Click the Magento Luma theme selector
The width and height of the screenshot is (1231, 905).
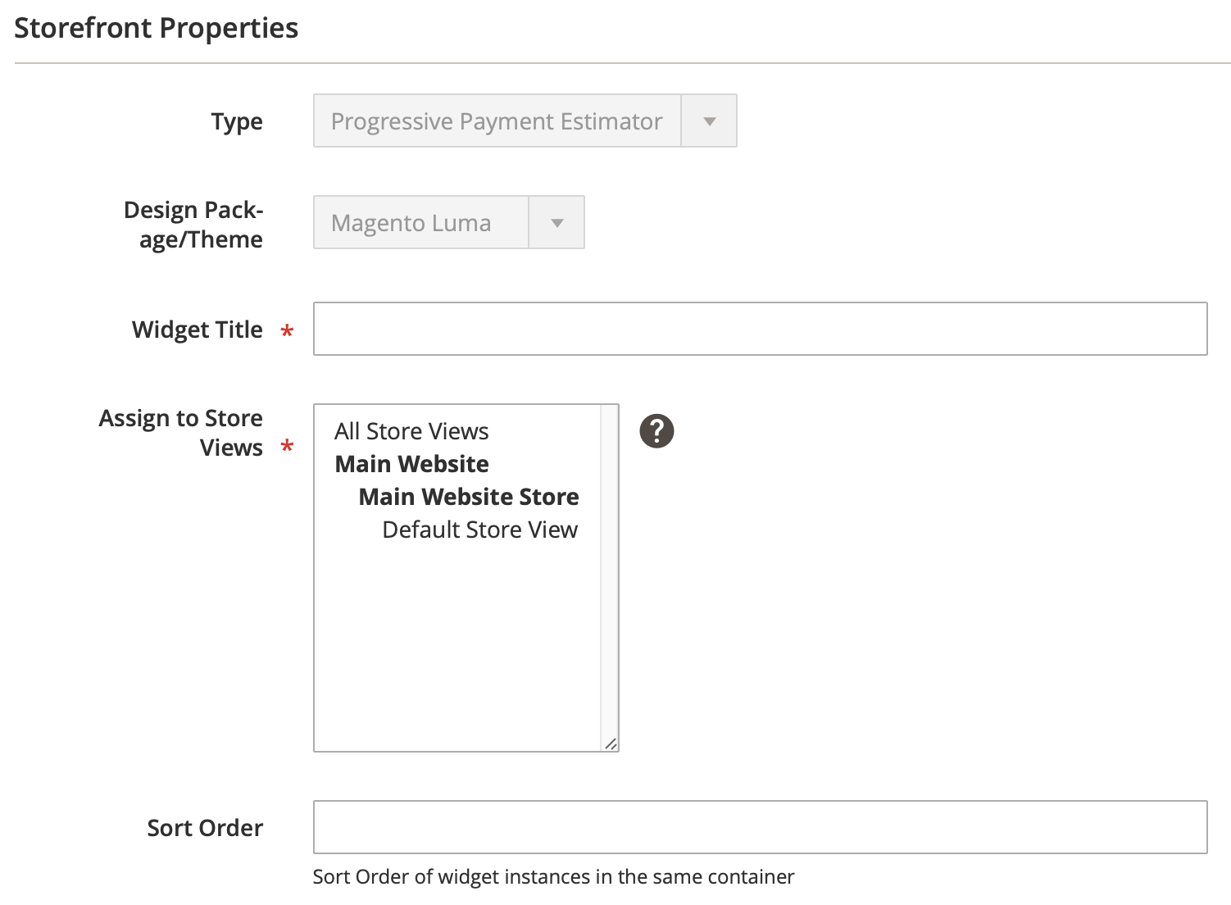coord(421,223)
